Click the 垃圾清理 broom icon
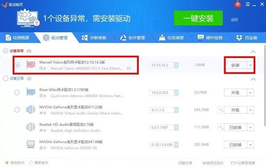The image size is (266, 167). coord(162,38)
